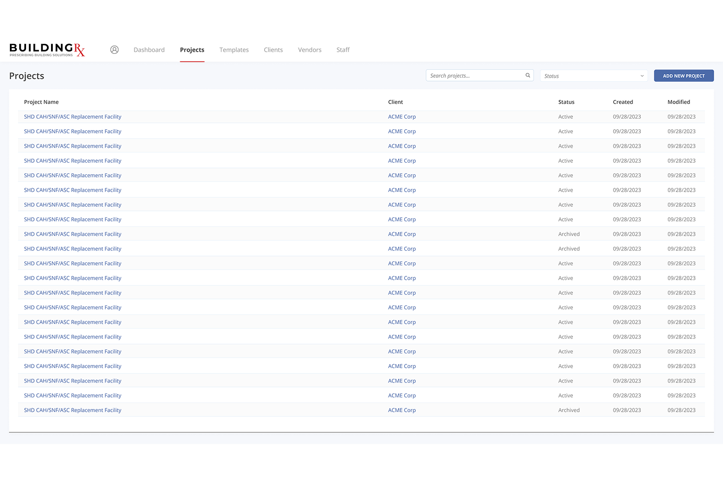Open the first SHD CAH/SNF/ASC project link
Viewport: 723px width, 482px height.
72,117
